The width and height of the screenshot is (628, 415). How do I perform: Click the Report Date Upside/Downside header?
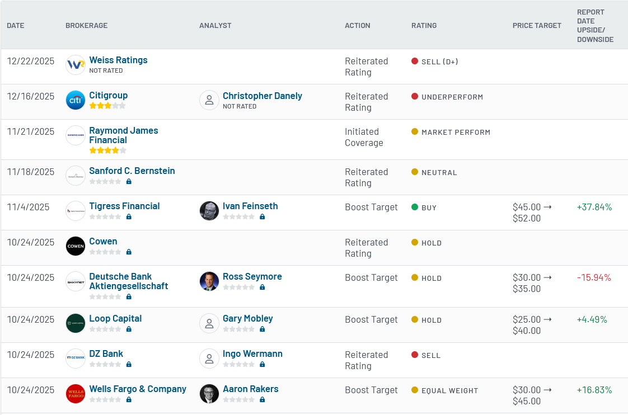click(595, 26)
